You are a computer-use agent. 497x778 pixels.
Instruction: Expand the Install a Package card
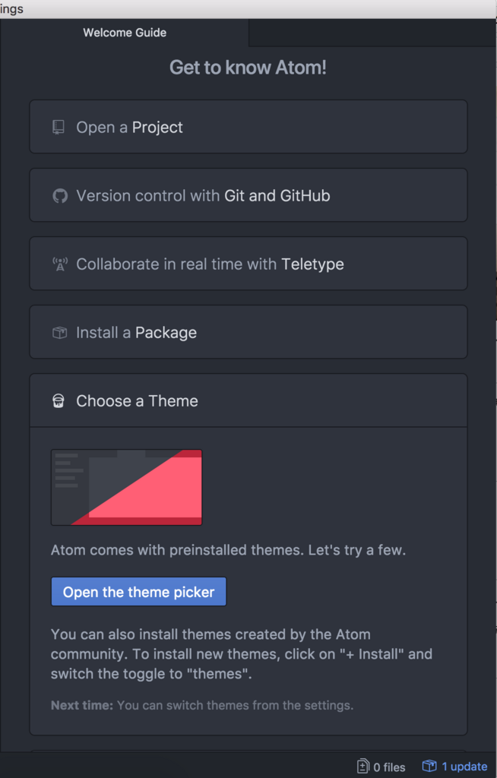(x=248, y=333)
